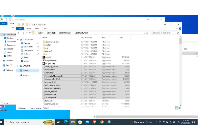The image size is (198, 140).
Task: Open the Share ribbon tab
Action: (x=37, y=29)
